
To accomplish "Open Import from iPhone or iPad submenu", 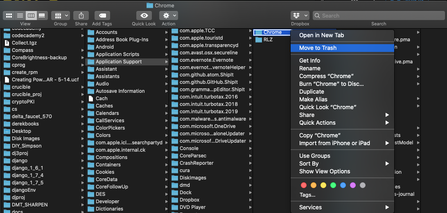I will tap(342, 143).
